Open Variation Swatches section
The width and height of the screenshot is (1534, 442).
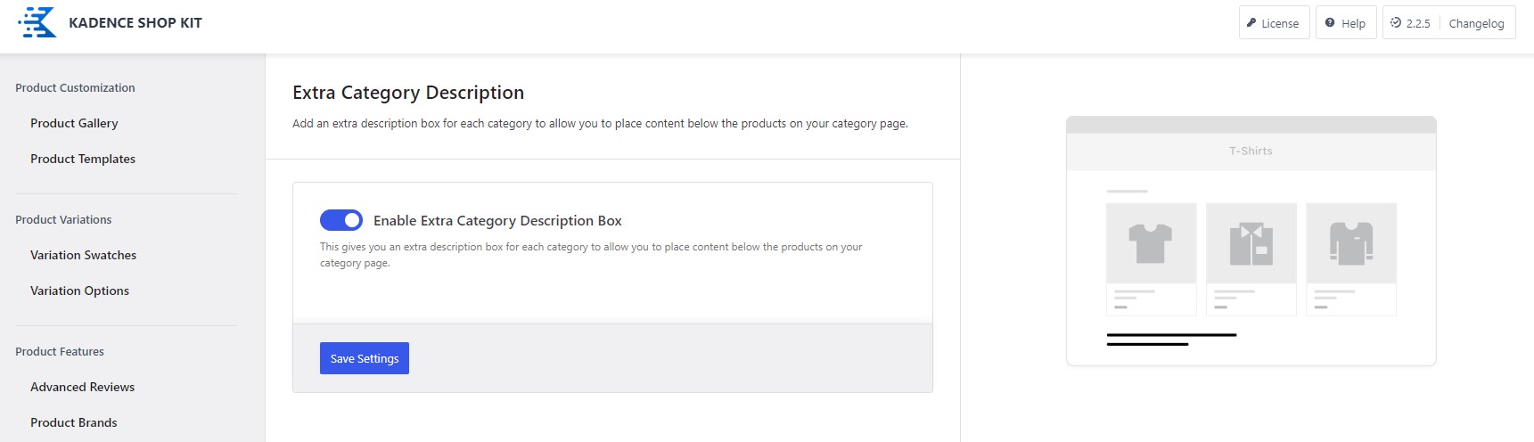(84, 255)
